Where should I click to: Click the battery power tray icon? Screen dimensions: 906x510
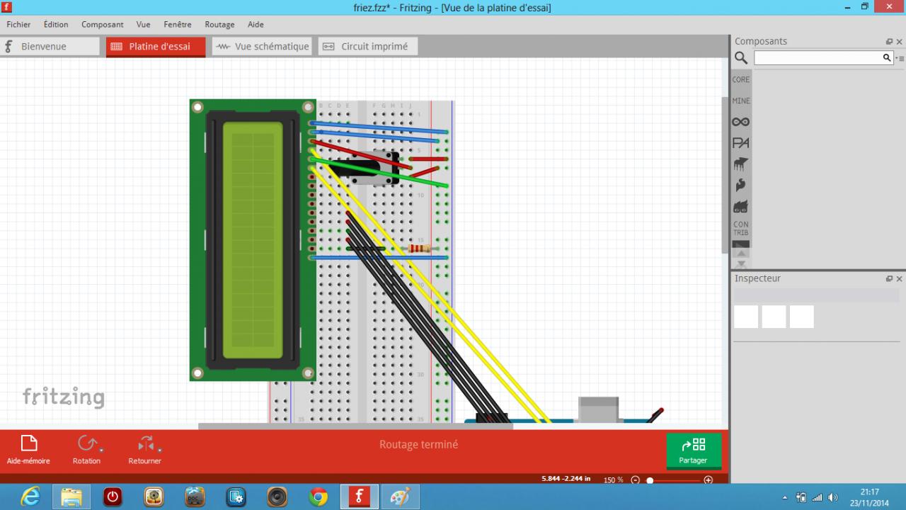tap(801, 497)
